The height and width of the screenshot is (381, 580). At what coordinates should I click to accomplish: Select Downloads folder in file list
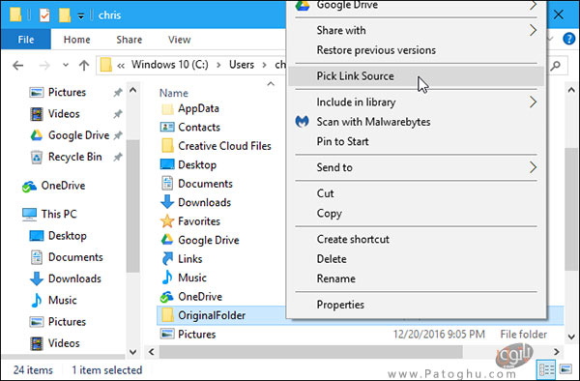coord(204,202)
